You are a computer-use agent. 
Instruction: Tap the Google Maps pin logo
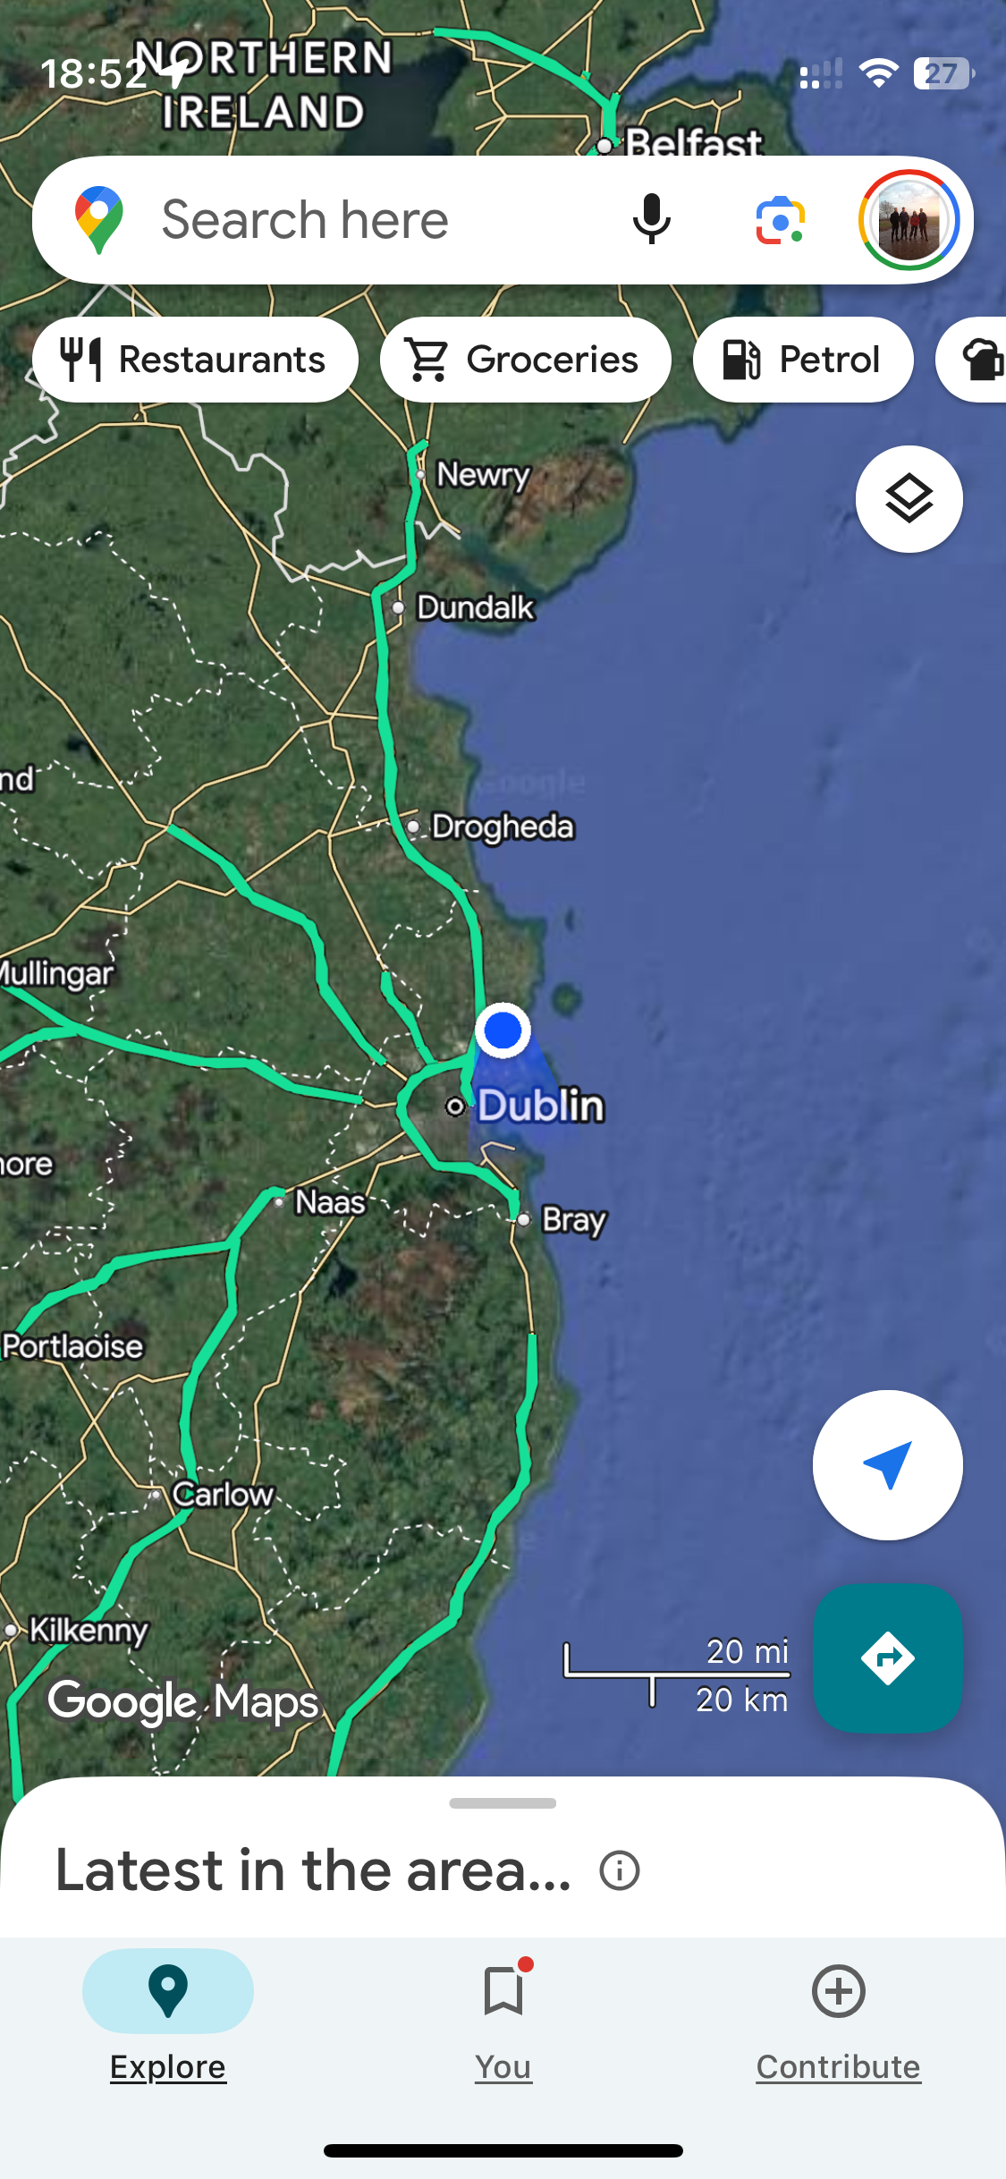[x=98, y=220]
